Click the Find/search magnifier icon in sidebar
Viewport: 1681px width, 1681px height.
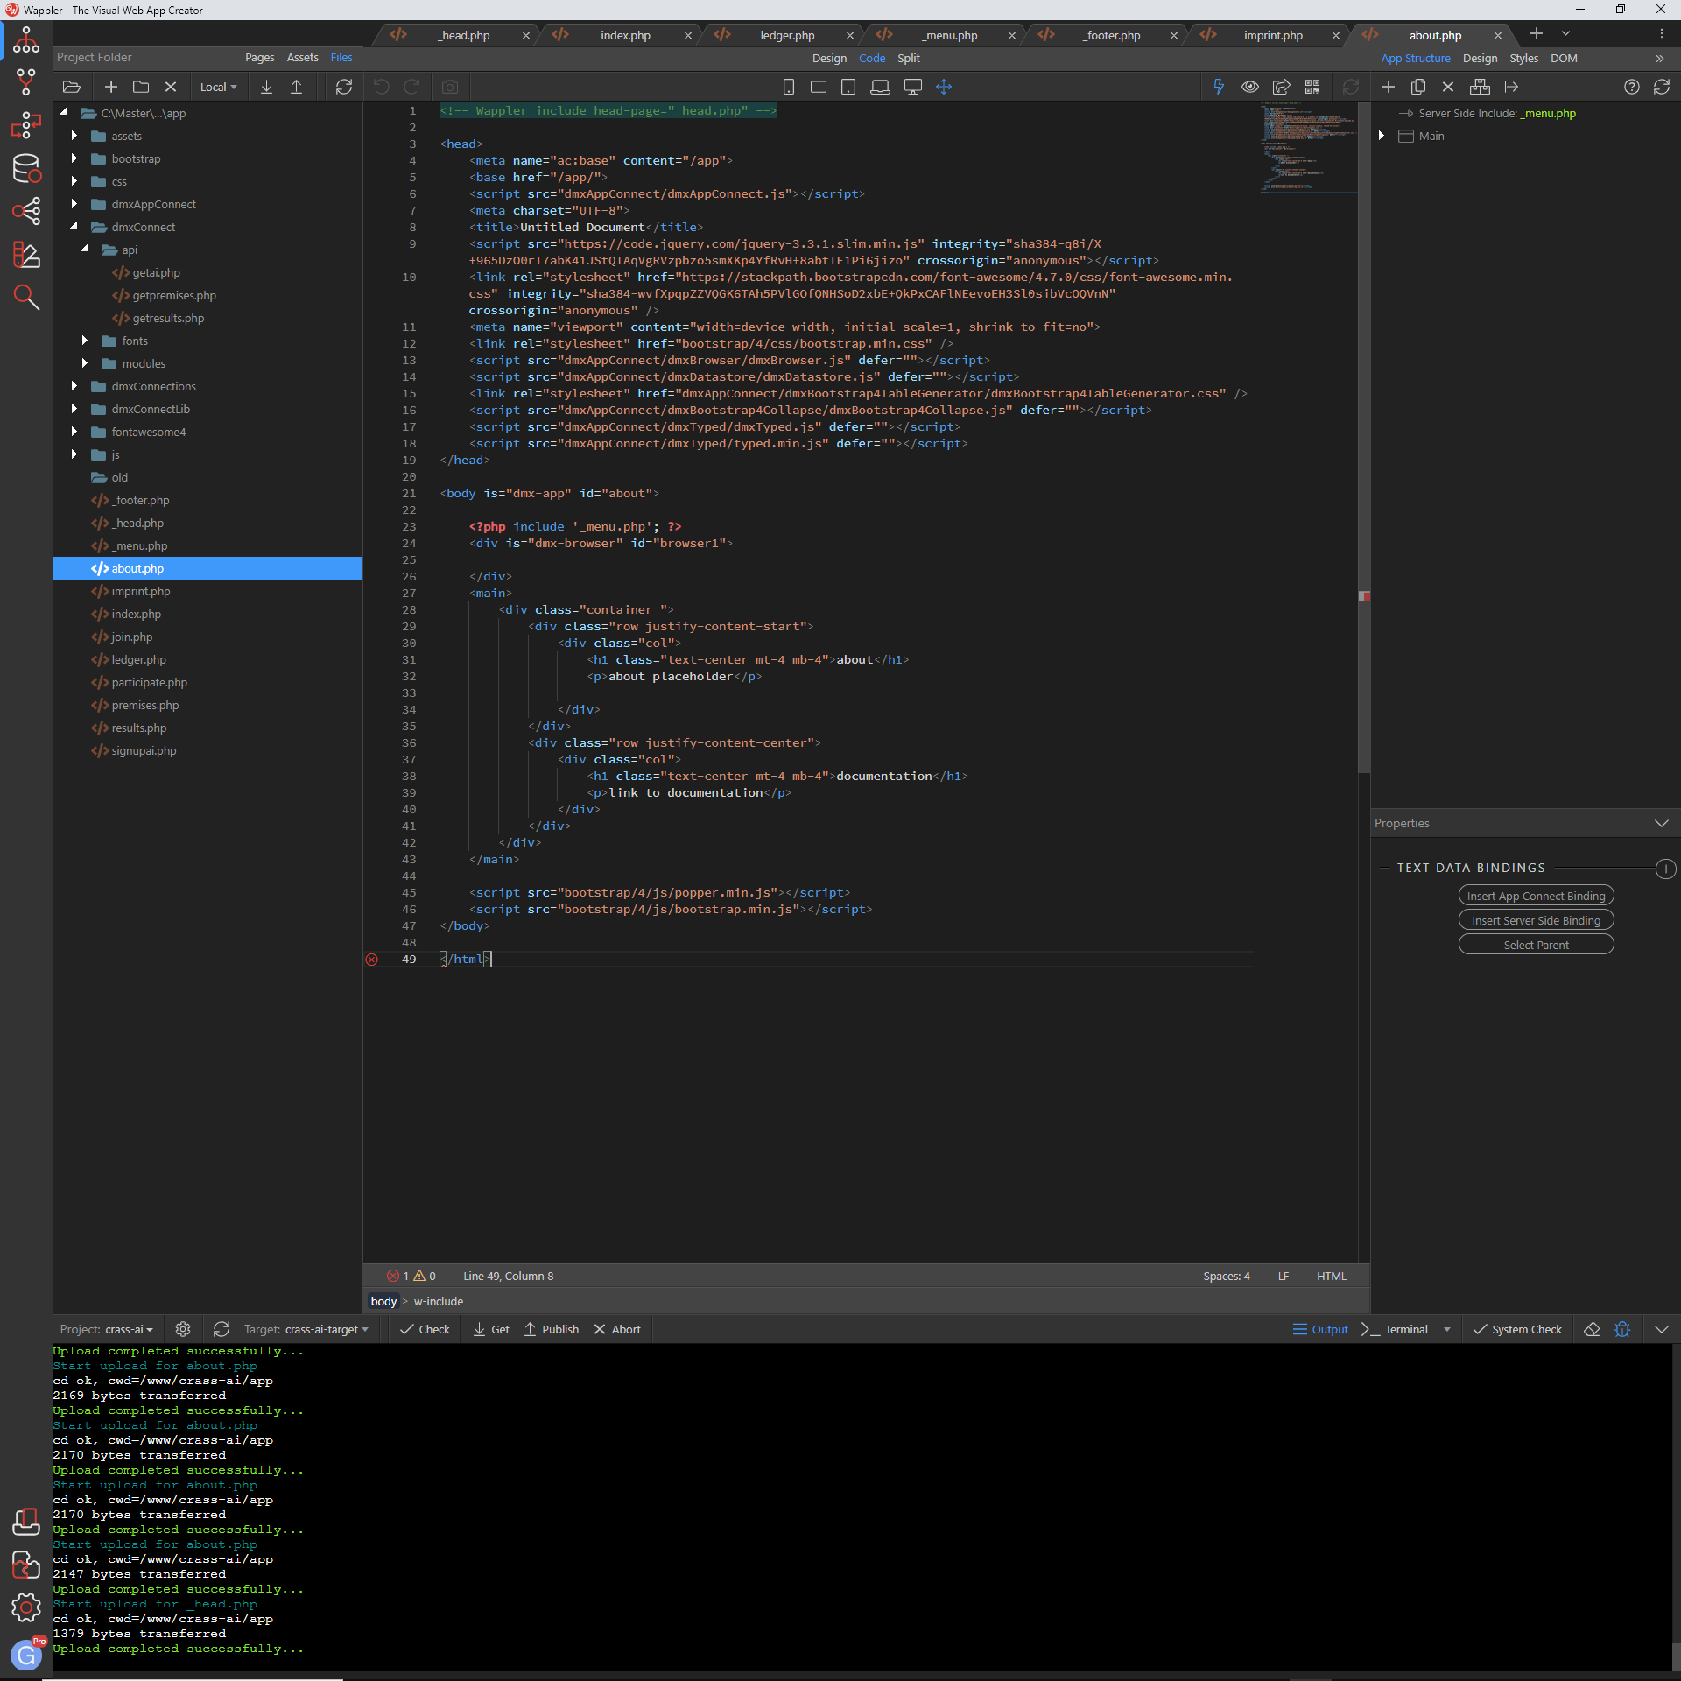[26, 298]
